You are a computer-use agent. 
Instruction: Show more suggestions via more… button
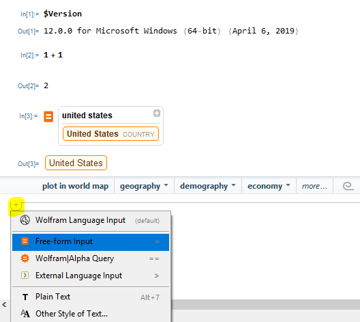[314, 186]
